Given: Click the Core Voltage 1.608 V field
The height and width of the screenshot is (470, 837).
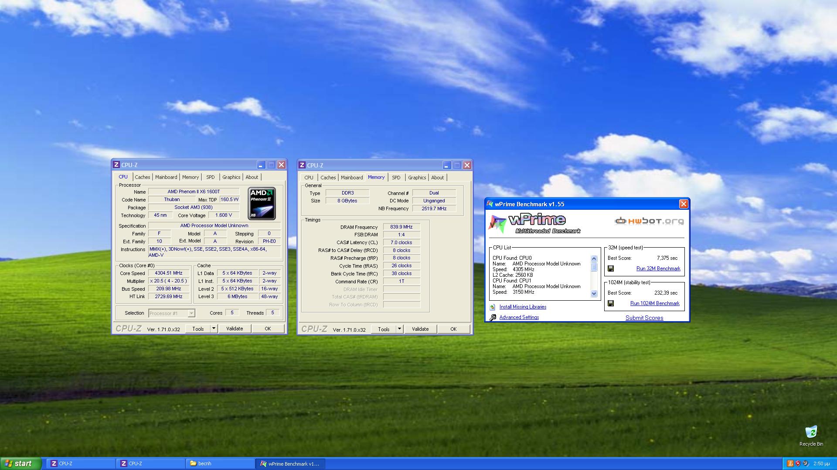Looking at the screenshot, I should tap(224, 215).
